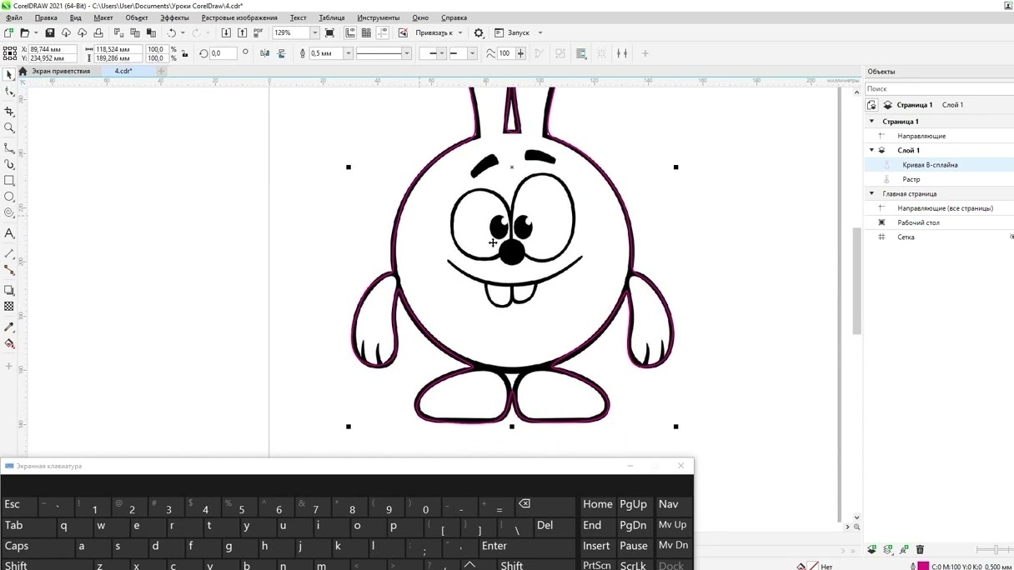Screen dimensions: 1014x570
Task: Click the magenta outline color swatch
Action: (x=923, y=566)
